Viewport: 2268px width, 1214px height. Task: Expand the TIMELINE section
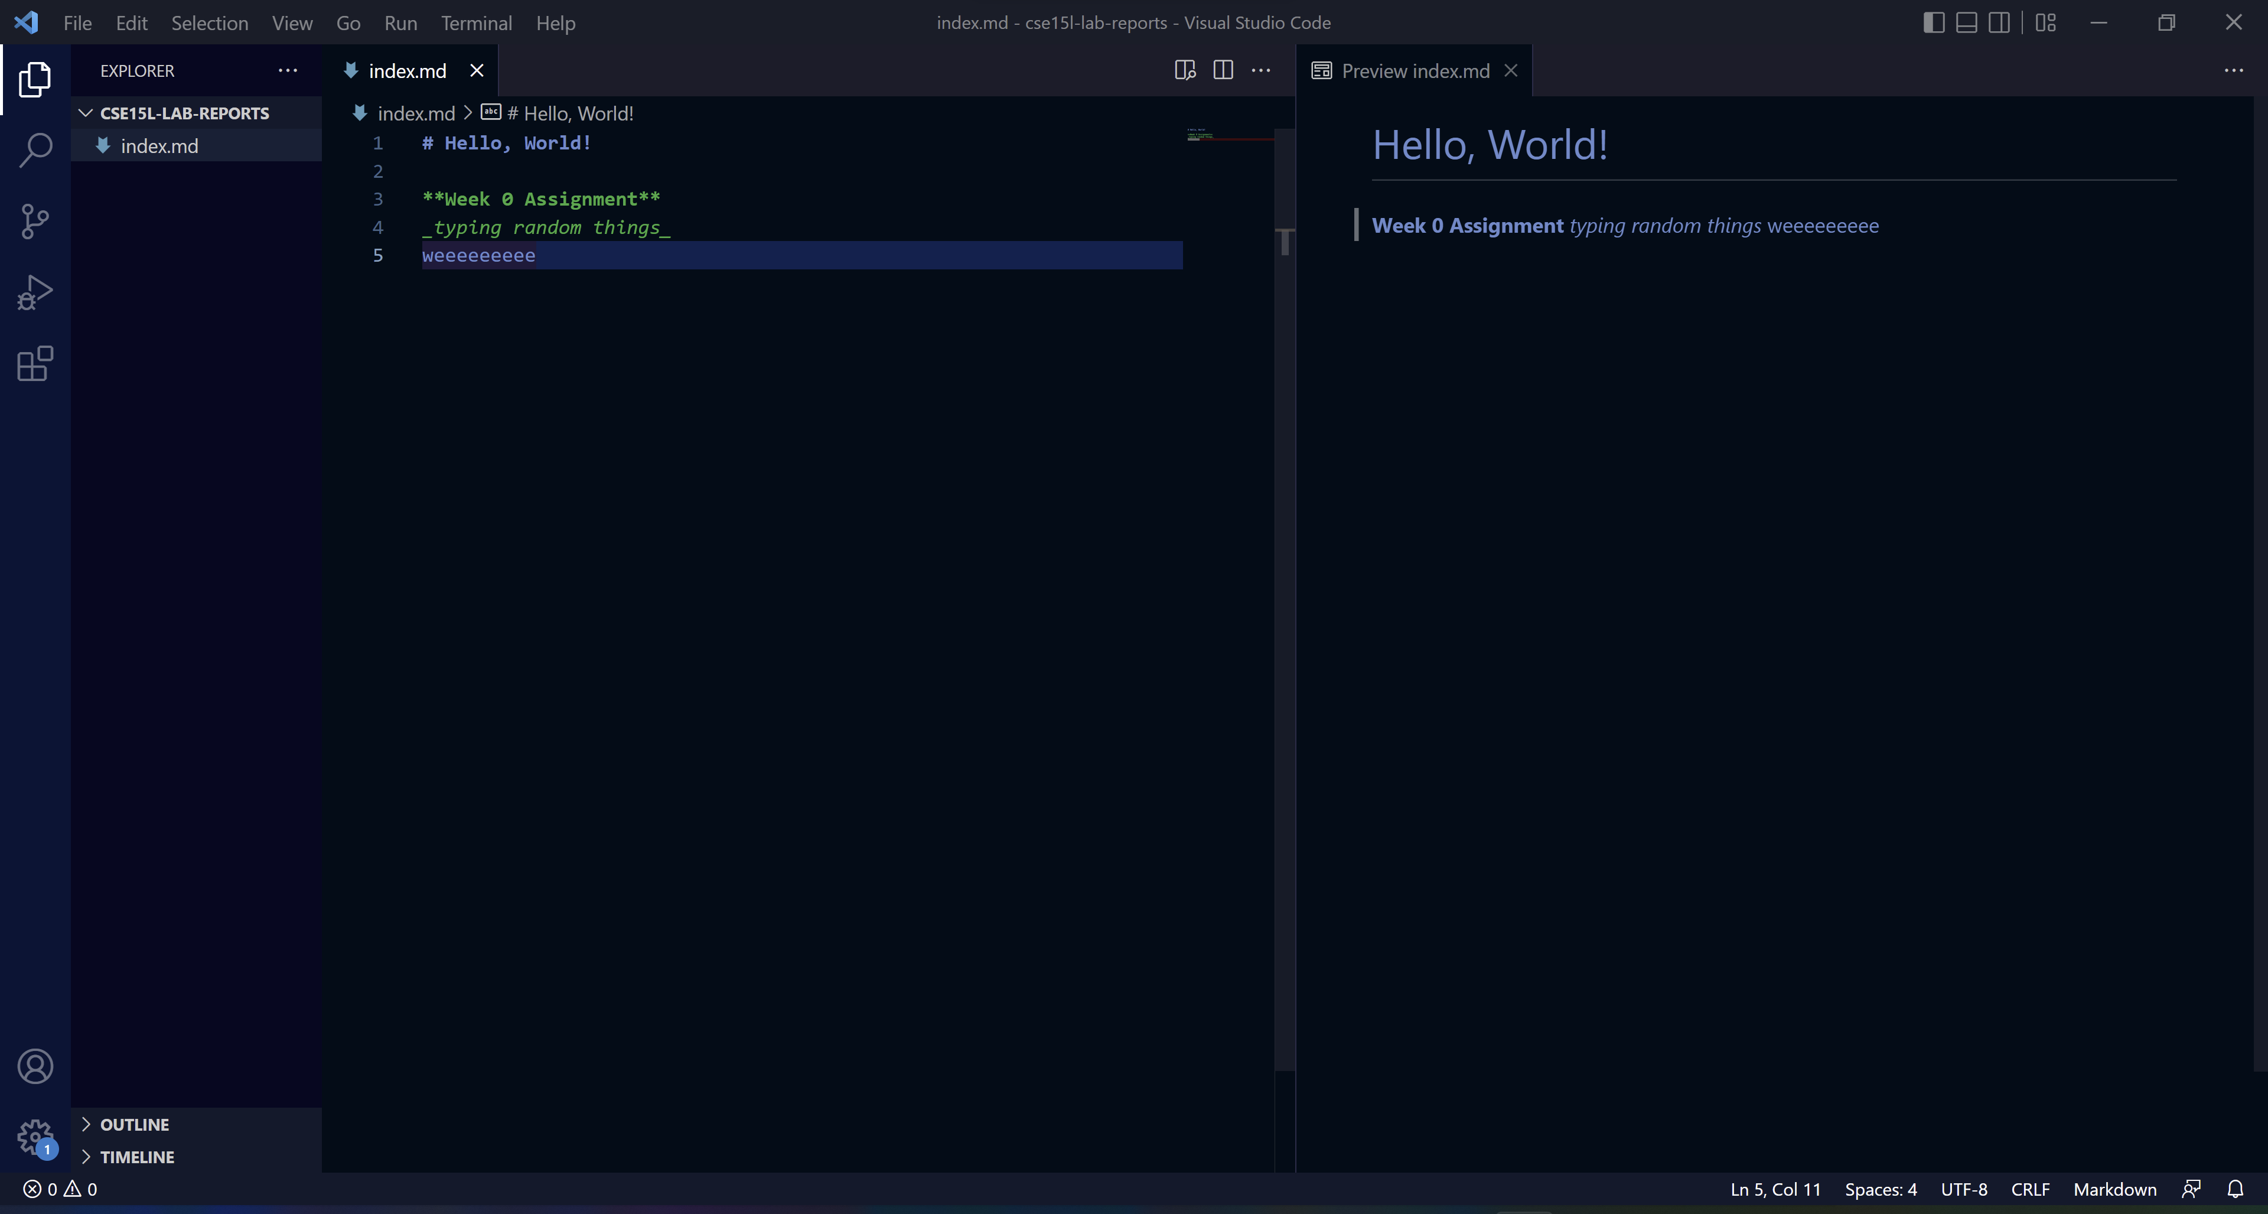(x=136, y=1157)
